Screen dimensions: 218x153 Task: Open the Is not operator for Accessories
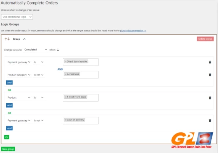point(39,75)
